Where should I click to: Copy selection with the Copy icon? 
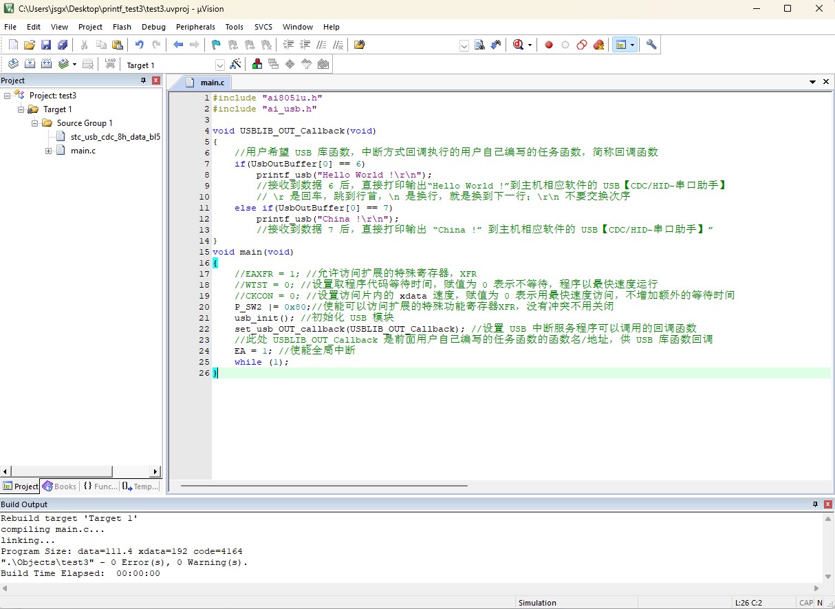pyautogui.click(x=101, y=45)
